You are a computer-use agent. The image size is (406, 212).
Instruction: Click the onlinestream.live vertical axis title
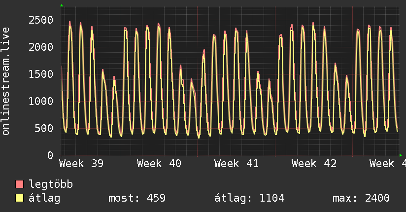(x=6, y=81)
